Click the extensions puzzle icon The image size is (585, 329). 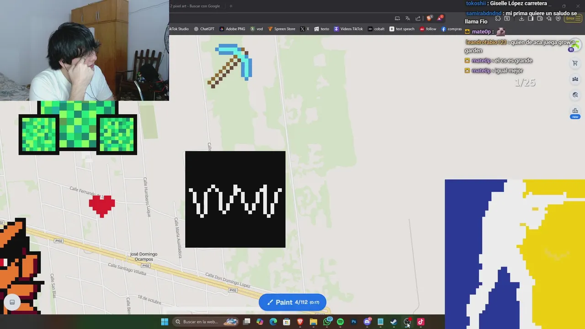click(498, 18)
